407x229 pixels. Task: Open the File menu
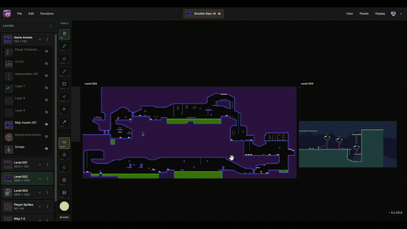20,13
